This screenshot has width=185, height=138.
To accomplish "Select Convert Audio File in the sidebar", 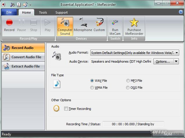I will pos(23,57).
